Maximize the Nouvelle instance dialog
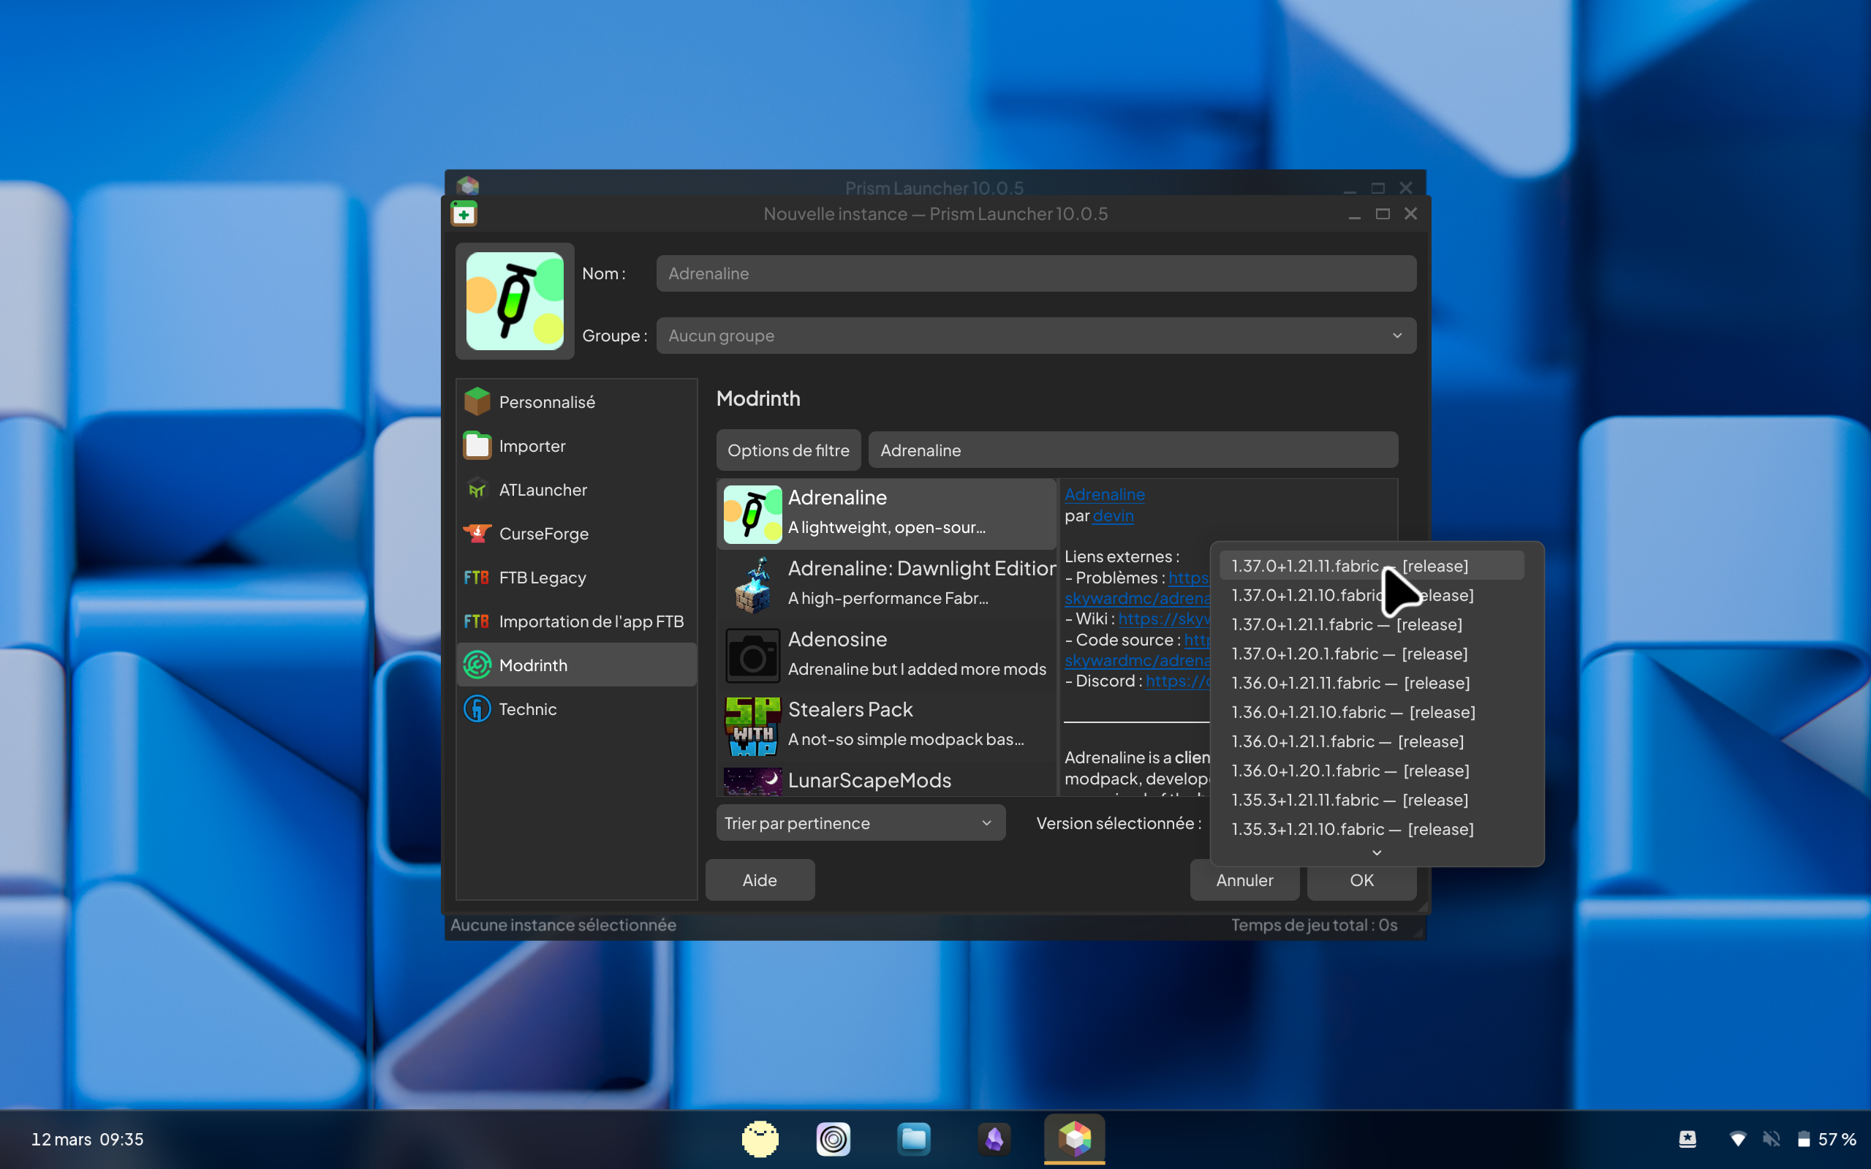This screenshot has height=1169, width=1871. (1383, 213)
